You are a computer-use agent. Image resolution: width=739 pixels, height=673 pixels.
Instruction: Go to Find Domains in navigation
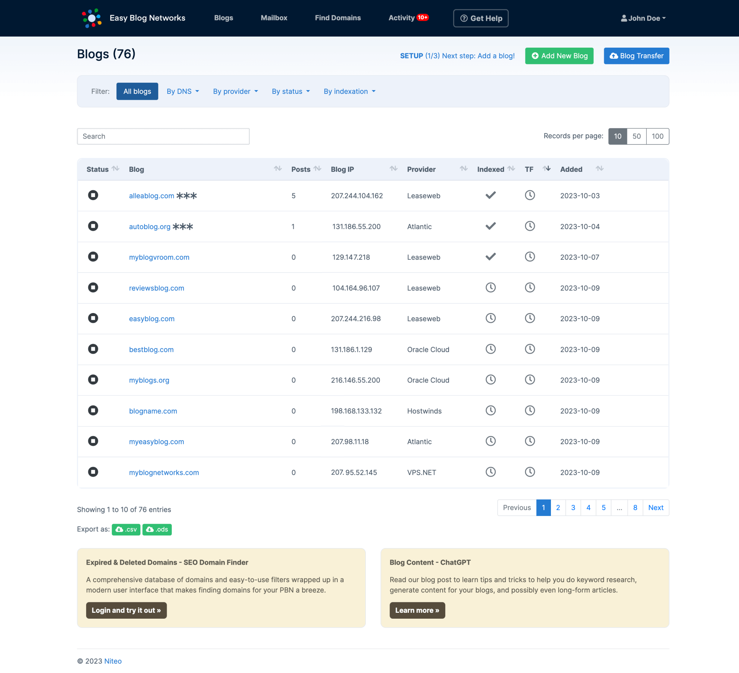(338, 18)
